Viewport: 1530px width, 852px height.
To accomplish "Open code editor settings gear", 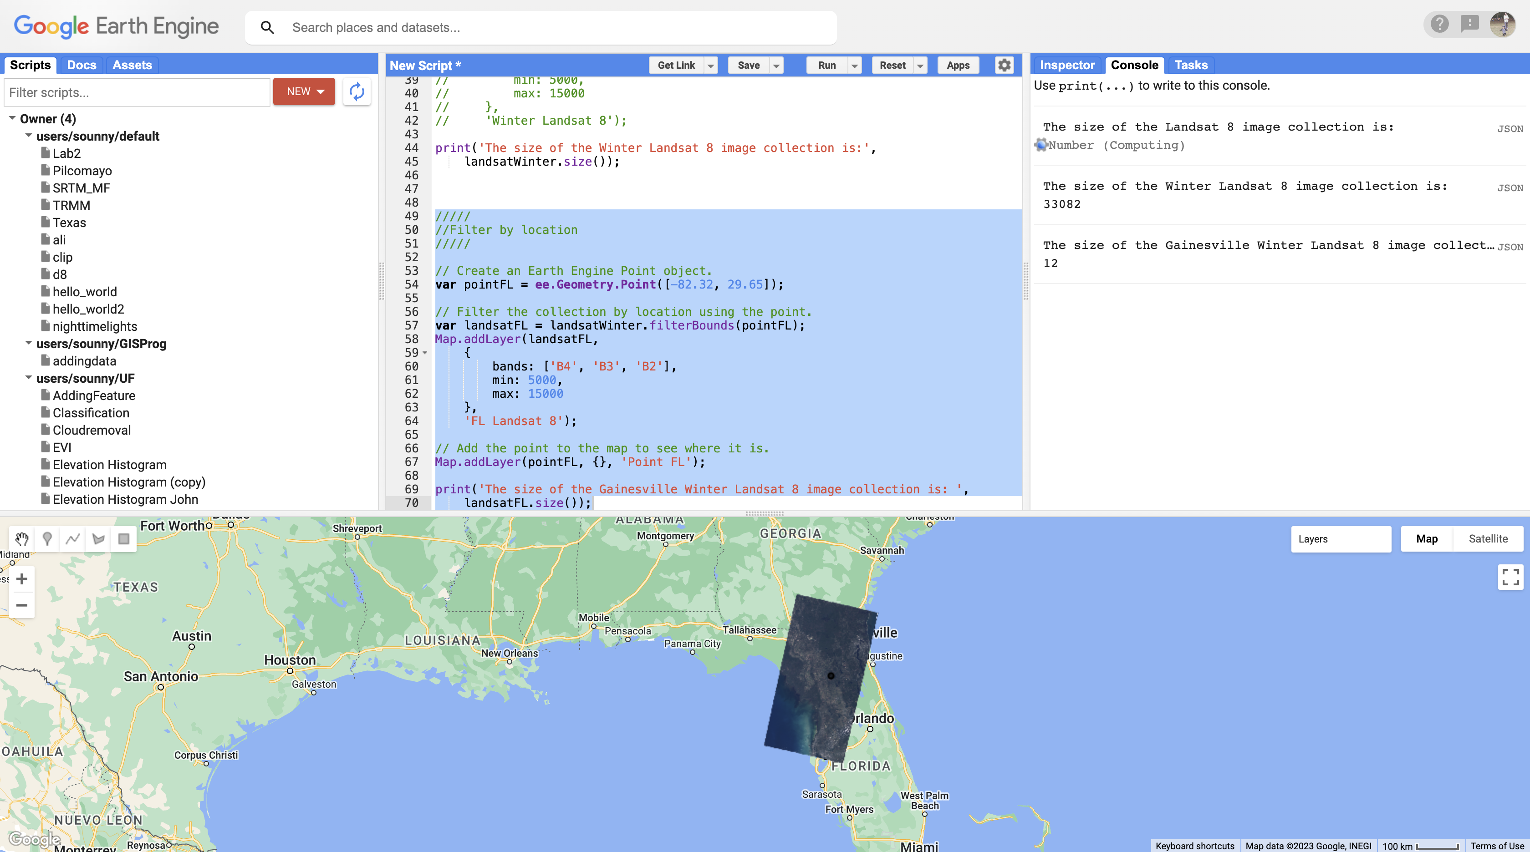I will click(1004, 65).
